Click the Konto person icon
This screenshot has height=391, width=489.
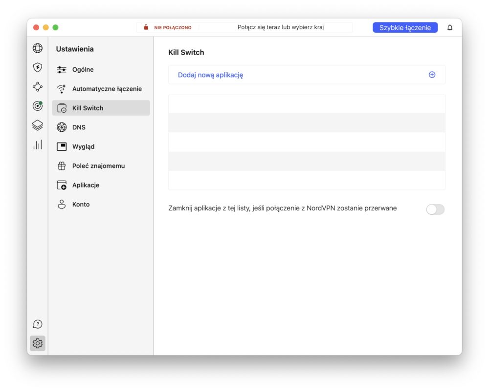(x=62, y=205)
